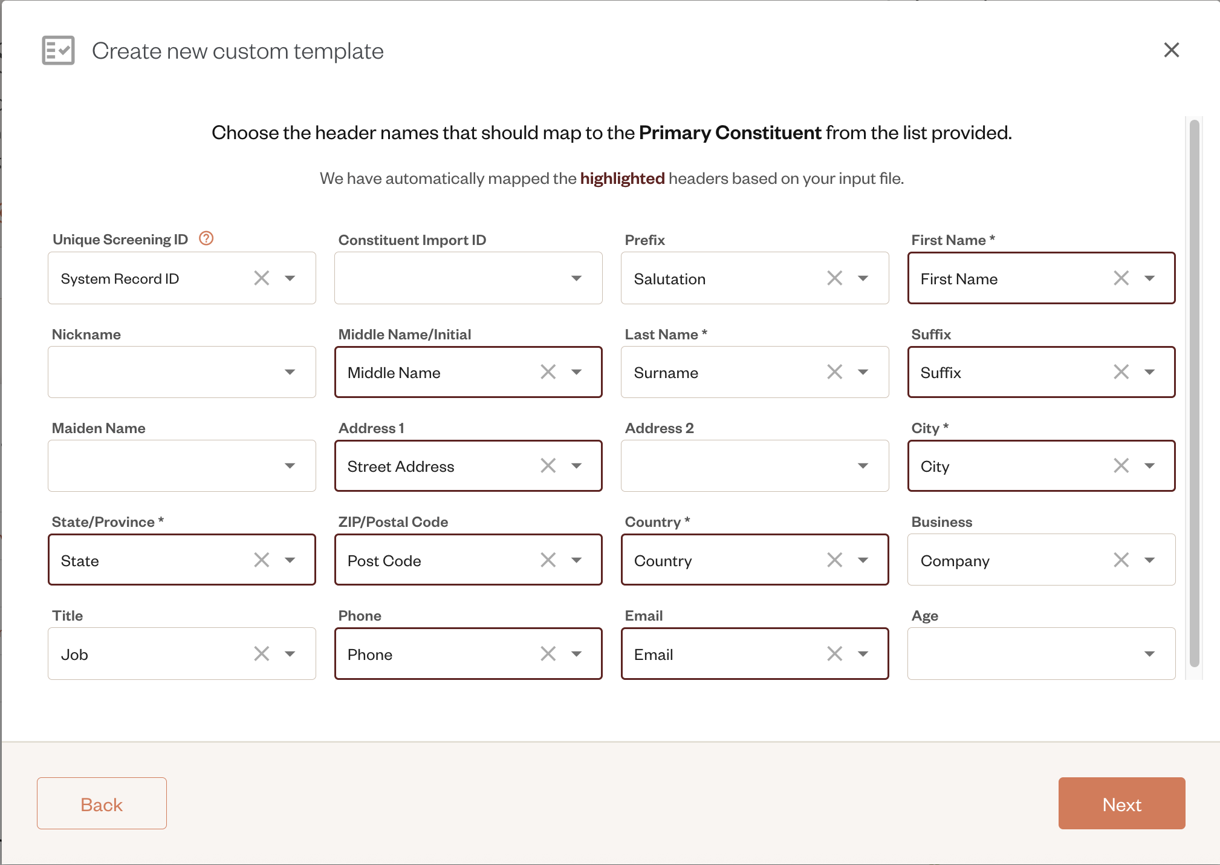
Task: Open the Age dropdown
Action: point(1042,654)
